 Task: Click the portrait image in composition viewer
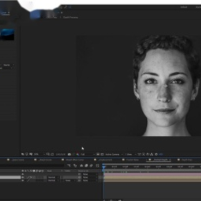(139, 85)
